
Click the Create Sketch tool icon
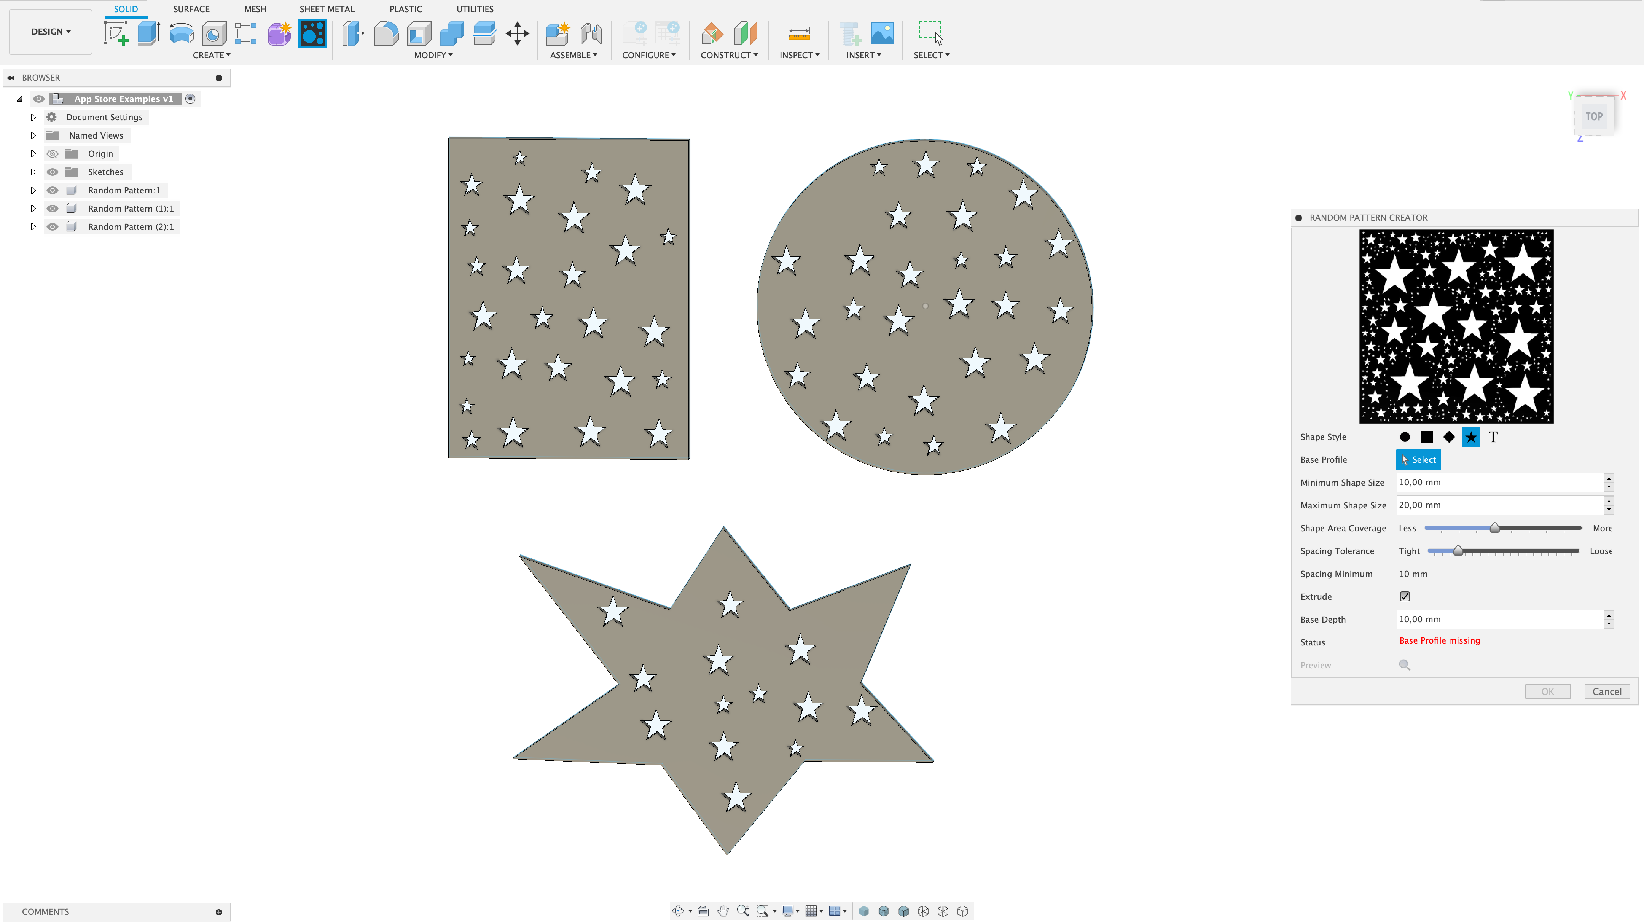pyautogui.click(x=116, y=33)
